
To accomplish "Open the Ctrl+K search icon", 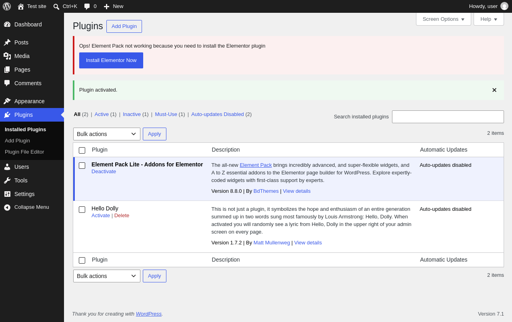I will pos(56,6).
